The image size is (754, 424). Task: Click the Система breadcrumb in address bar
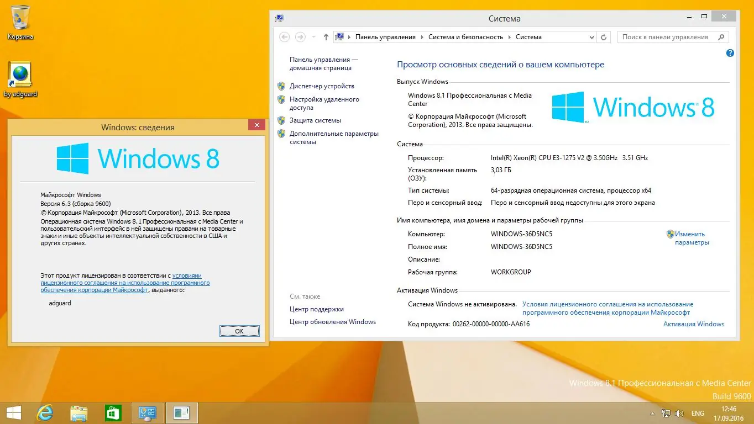(x=528, y=37)
